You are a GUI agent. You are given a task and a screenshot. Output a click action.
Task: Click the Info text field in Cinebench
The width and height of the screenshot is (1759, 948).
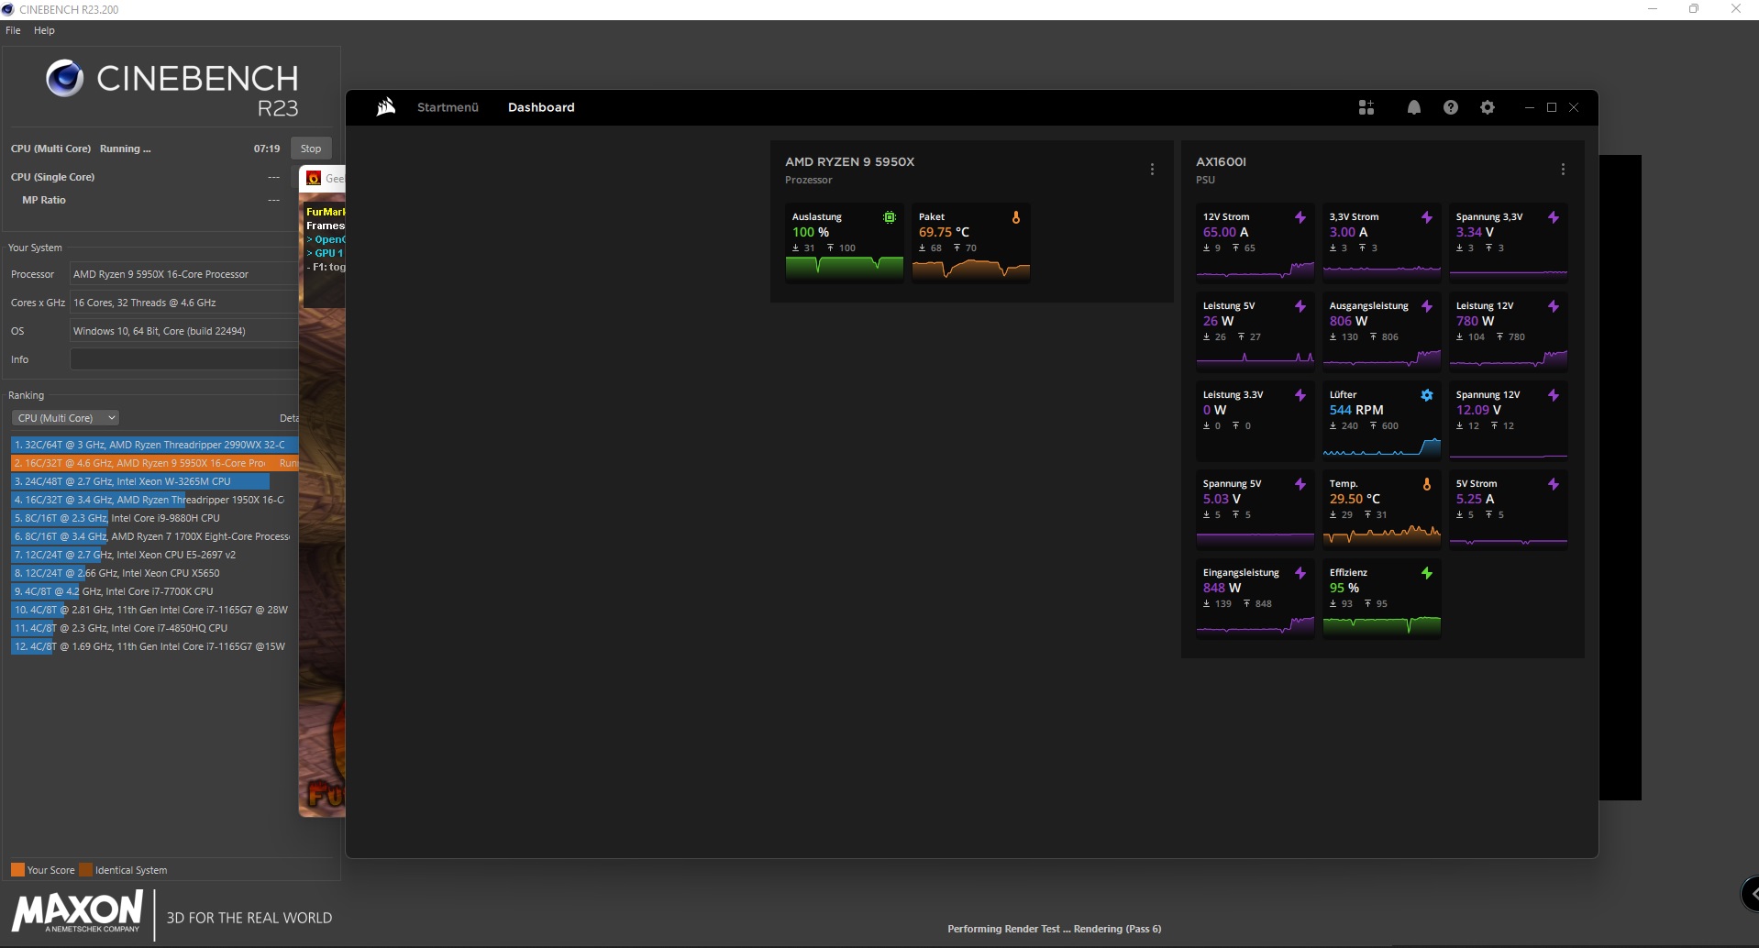tap(183, 358)
